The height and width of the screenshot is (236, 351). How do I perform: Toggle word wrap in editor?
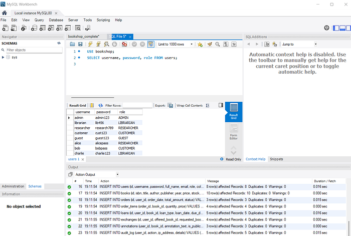click(234, 44)
